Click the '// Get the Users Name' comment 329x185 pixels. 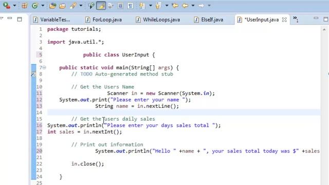(103, 87)
